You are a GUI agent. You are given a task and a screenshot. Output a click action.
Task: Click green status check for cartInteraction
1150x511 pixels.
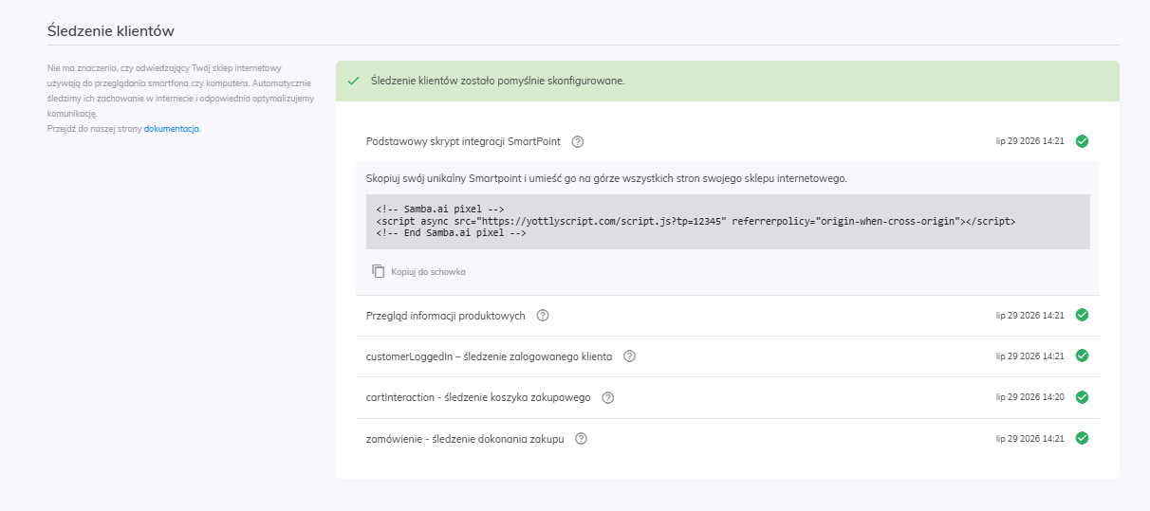[1082, 397]
